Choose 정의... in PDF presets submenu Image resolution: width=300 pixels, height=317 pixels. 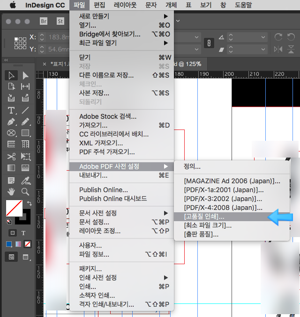click(232, 166)
